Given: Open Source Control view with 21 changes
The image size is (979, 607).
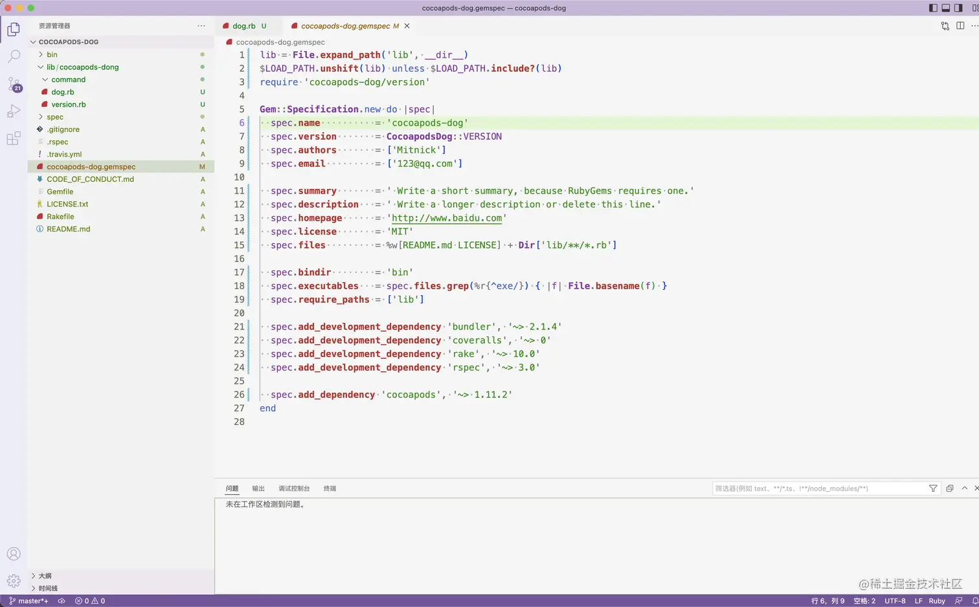Looking at the screenshot, I should pyautogui.click(x=14, y=85).
